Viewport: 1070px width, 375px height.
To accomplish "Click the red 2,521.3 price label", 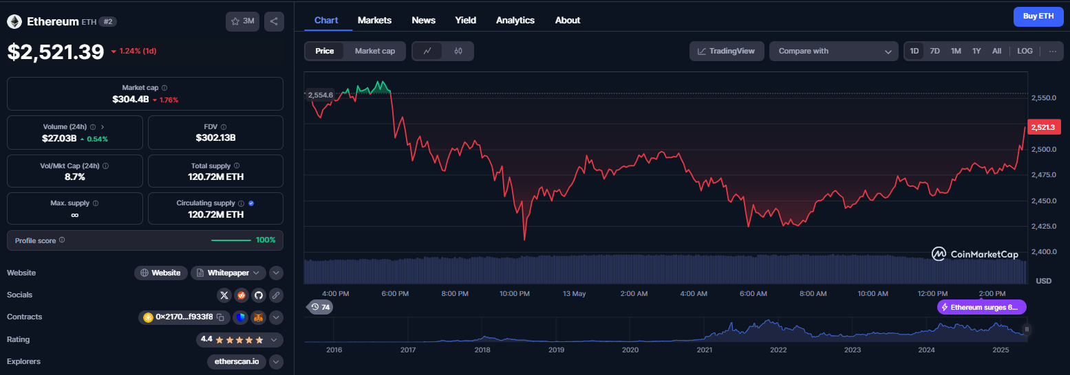I will tap(1045, 127).
